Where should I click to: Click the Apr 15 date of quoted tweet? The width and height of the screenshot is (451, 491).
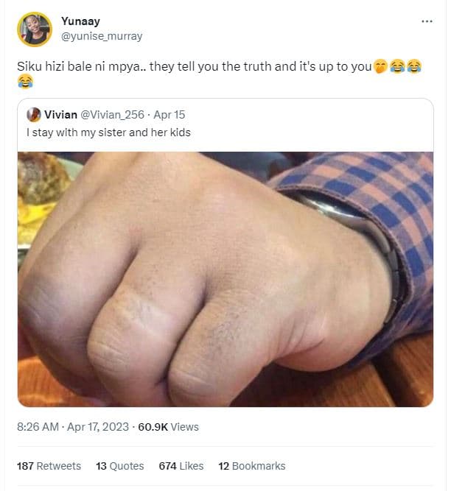169,115
